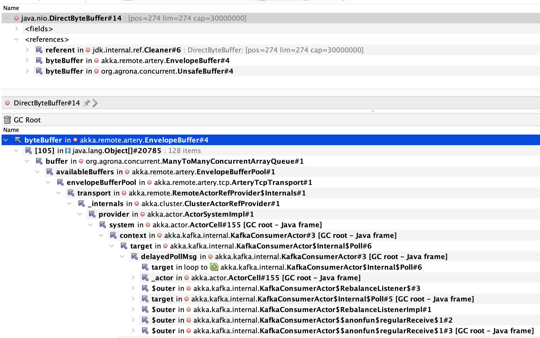Click reference arrow on context KafkaConsumerActor#3 row

click(x=113, y=235)
